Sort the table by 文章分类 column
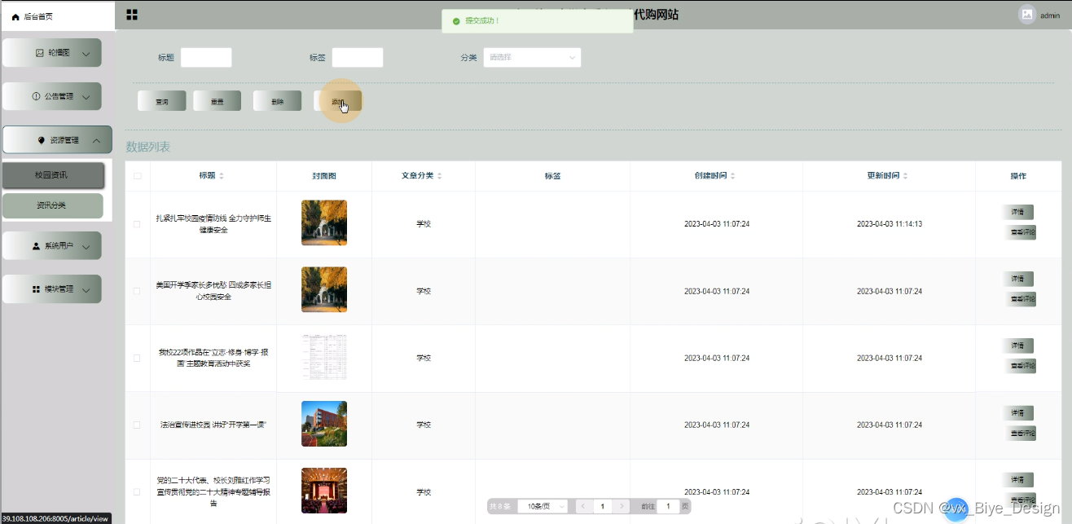This screenshot has height=524, width=1072. (441, 176)
